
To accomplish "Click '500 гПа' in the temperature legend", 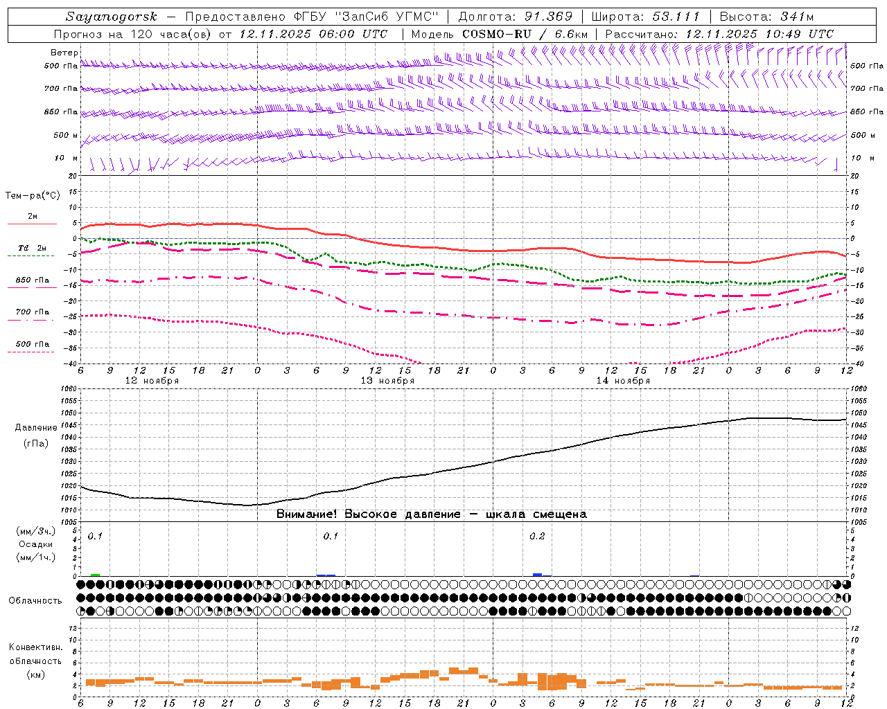I will click(x=33, y=344).
